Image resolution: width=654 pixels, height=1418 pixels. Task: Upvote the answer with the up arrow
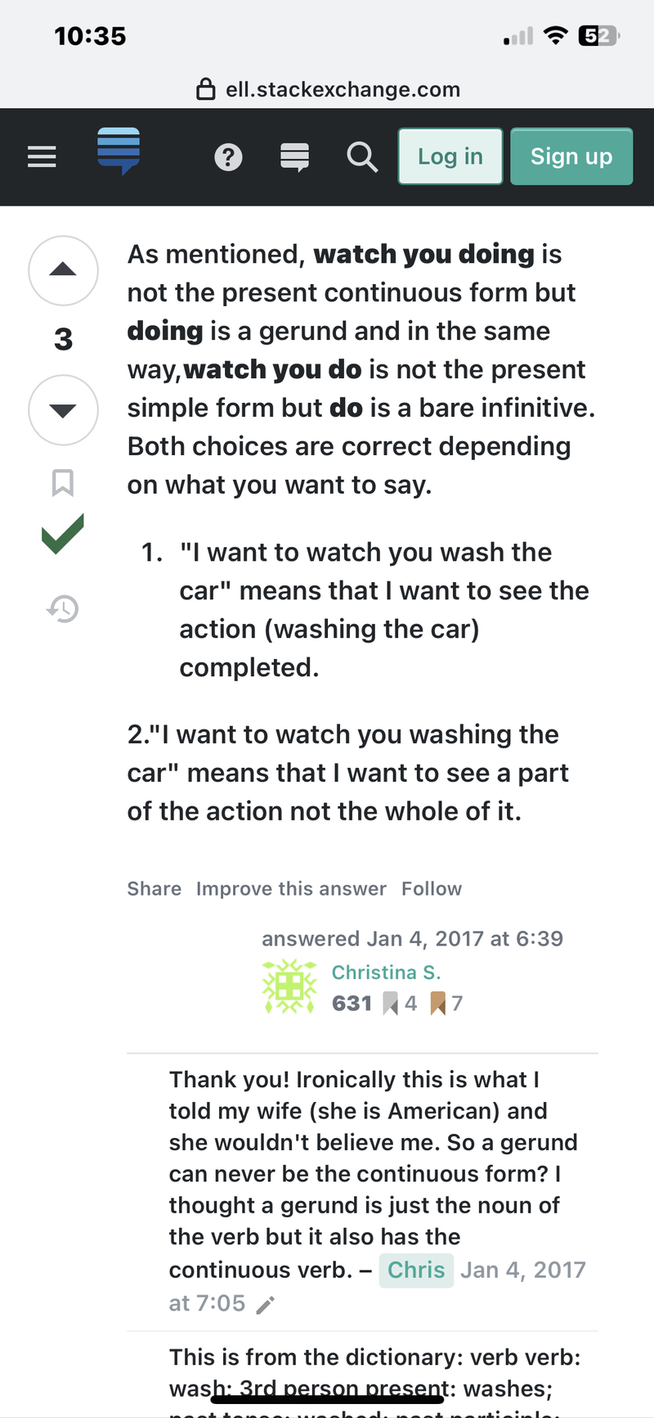pos(63,271)
